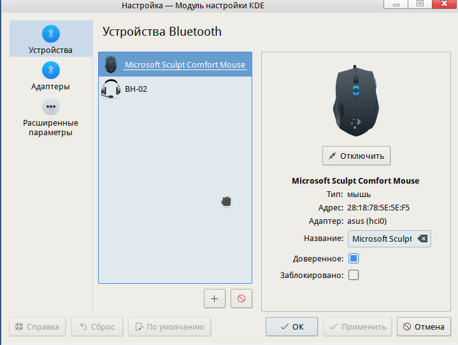The image size is (458, 345).
Task: Click the BH-02 headset icon
Action: [x=111, y=89]
